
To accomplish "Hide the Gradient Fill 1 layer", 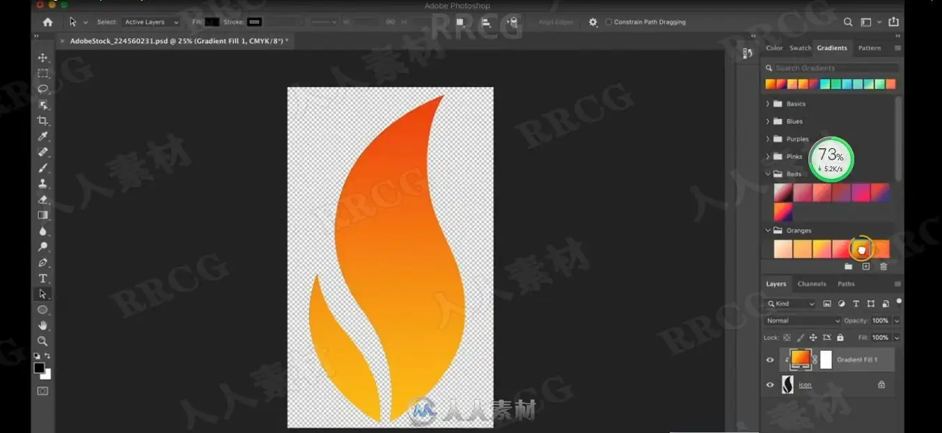I will pos(770,360).
